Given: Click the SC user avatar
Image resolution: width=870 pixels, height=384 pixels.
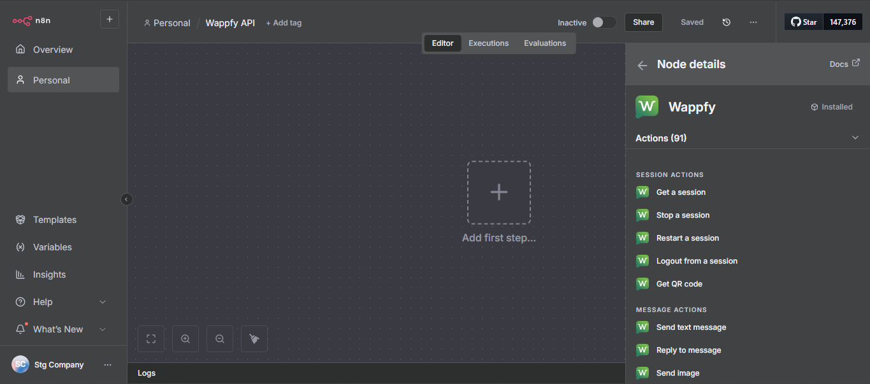Looking at the screenshot, I should click(x=20, y=364).
